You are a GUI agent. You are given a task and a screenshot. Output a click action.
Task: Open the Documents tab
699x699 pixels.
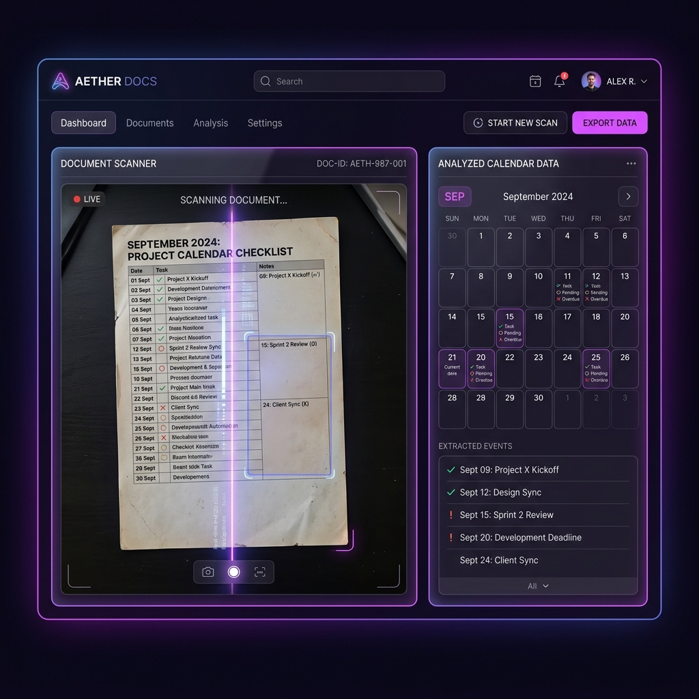(149, 123)
